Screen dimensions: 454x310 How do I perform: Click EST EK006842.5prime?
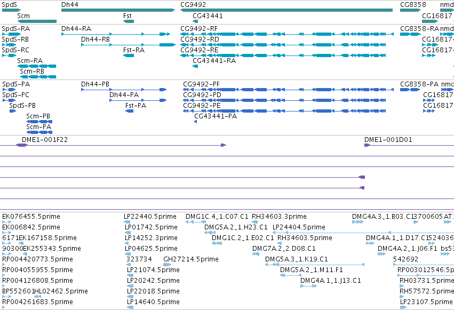pyautogui.click(x=31, y=227)
